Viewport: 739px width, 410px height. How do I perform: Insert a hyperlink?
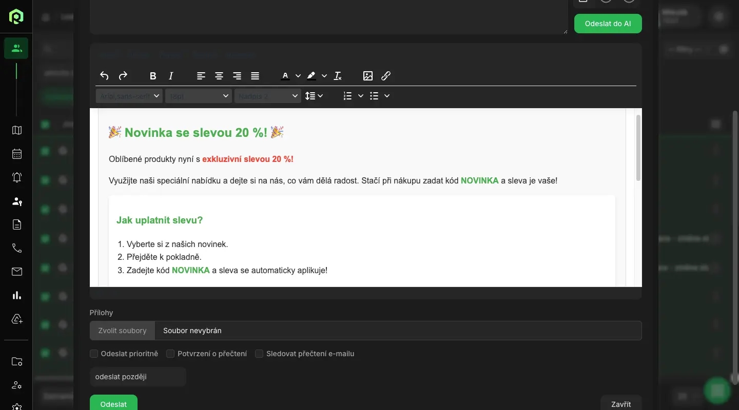pyautogui.click(x=386, y=76)
